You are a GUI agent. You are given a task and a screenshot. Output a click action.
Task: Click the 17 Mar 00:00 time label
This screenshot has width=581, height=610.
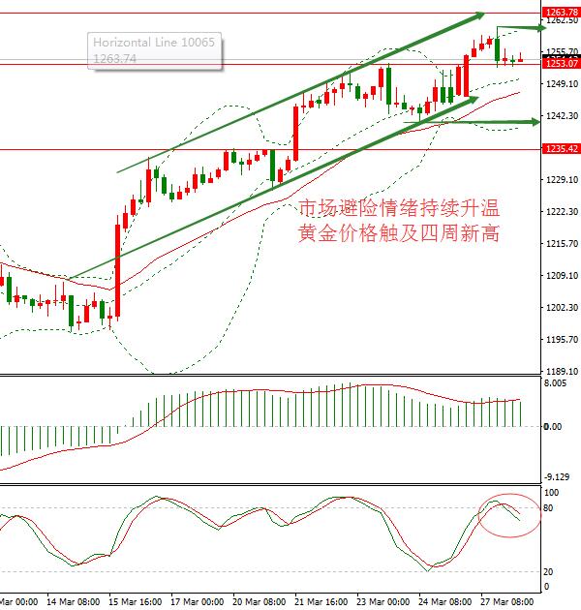[x=197, y=602]
